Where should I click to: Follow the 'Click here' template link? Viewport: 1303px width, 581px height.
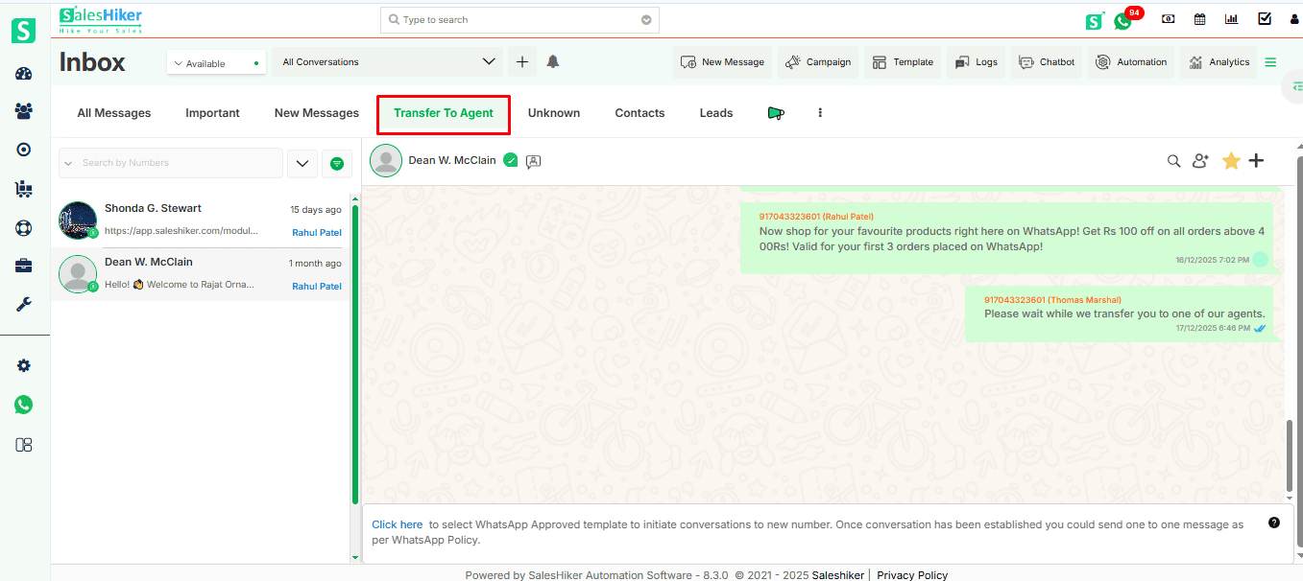(397, 524)
